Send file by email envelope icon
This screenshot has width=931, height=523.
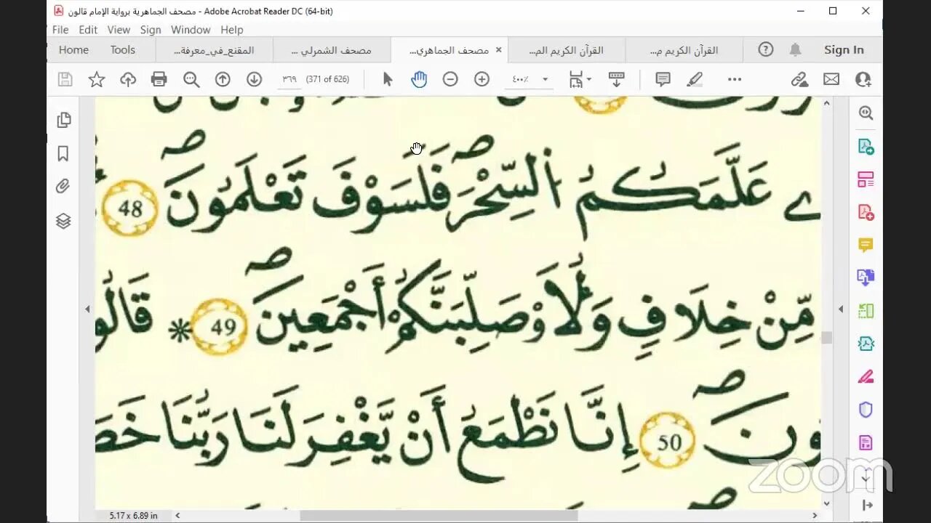831,79
